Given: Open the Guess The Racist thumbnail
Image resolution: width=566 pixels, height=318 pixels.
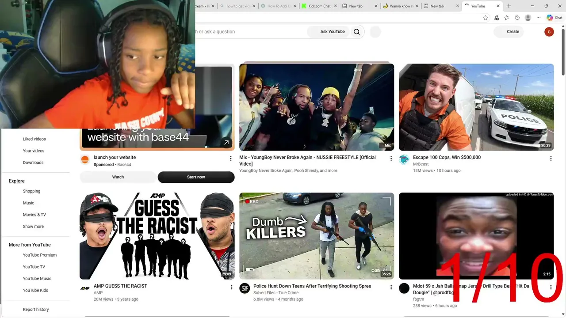Looking at the screenshot, I should 157,236.
